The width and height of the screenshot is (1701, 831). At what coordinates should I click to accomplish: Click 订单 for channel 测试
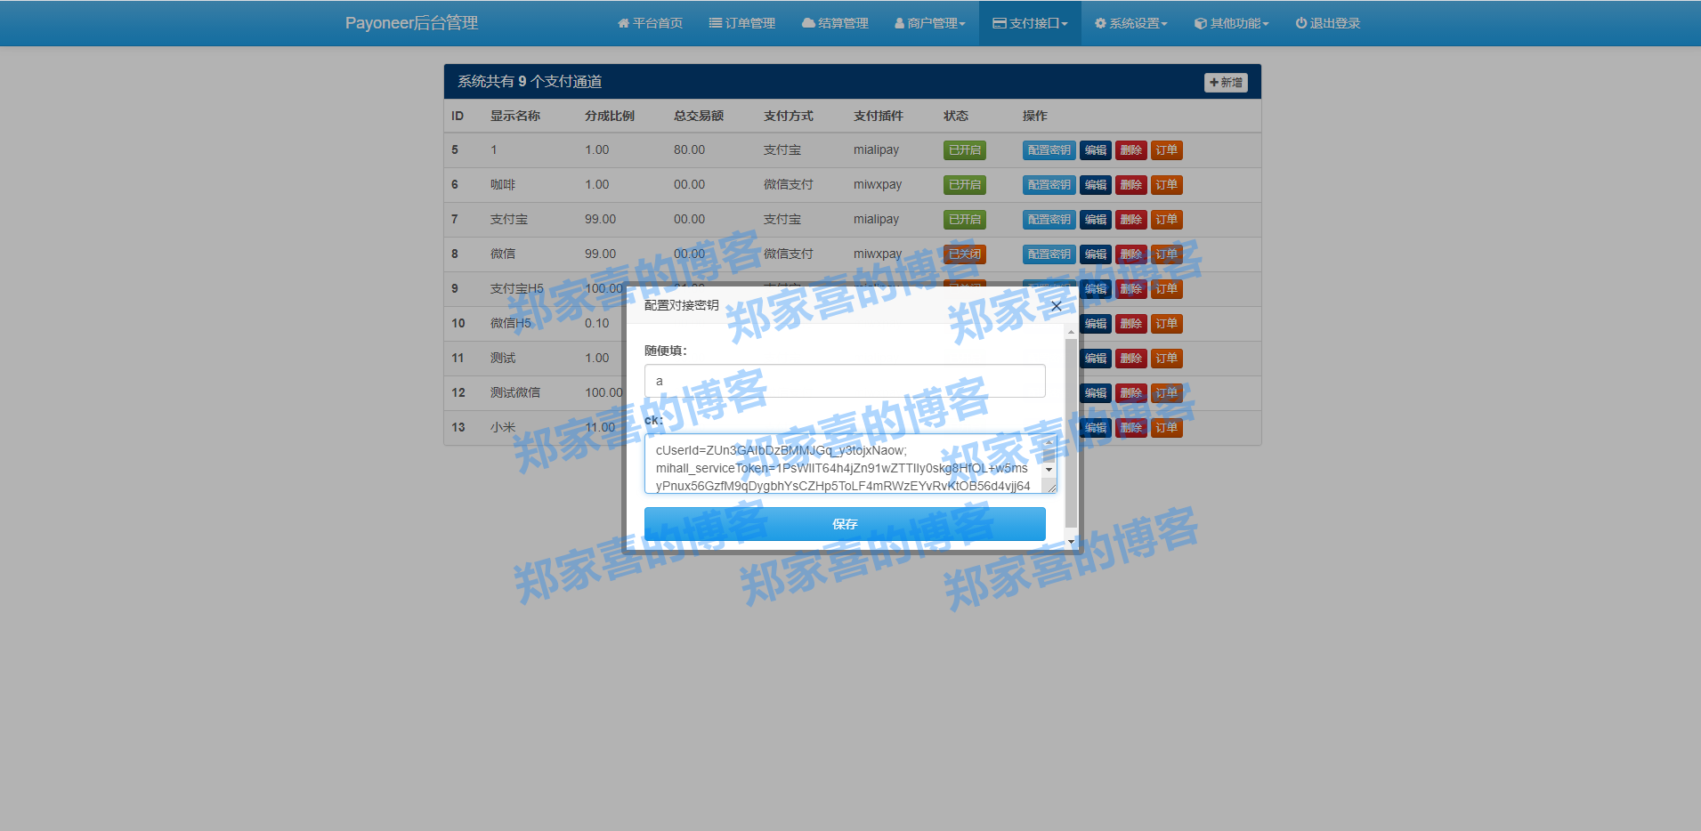click(x=1166, y=359)
